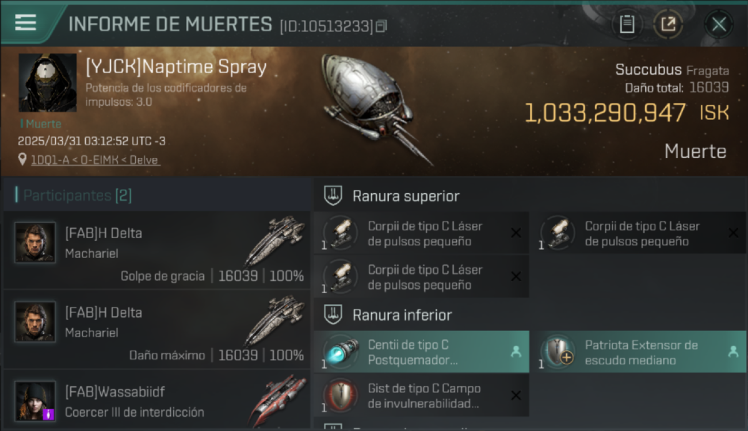Click the Wassabiidf participant portrait
This screenshot has height=431, width=748.
(36, 401)
